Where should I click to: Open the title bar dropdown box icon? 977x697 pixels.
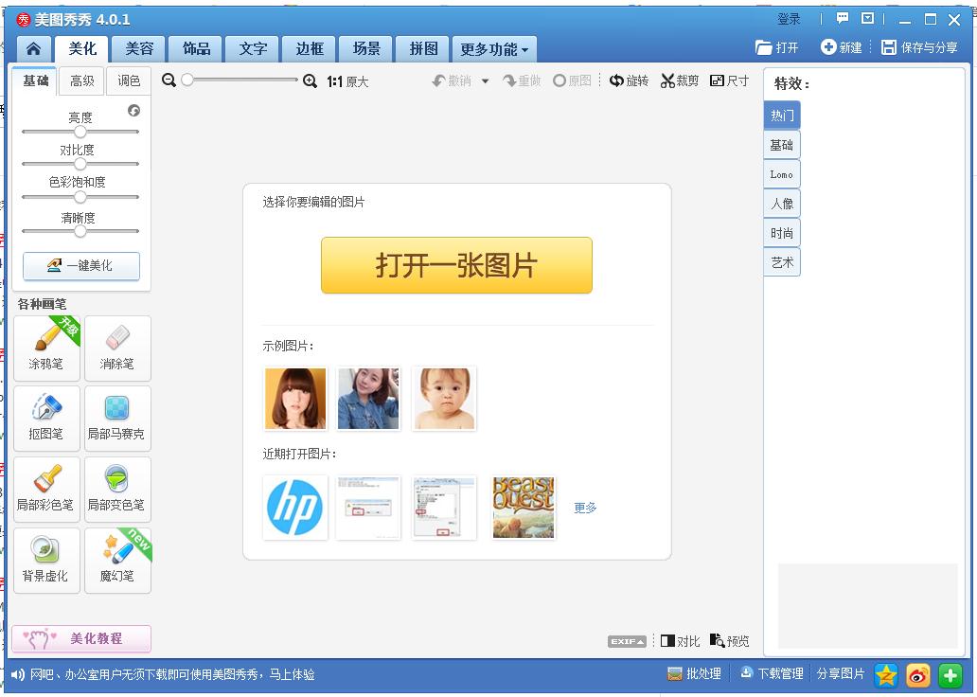tap(867, 19)
